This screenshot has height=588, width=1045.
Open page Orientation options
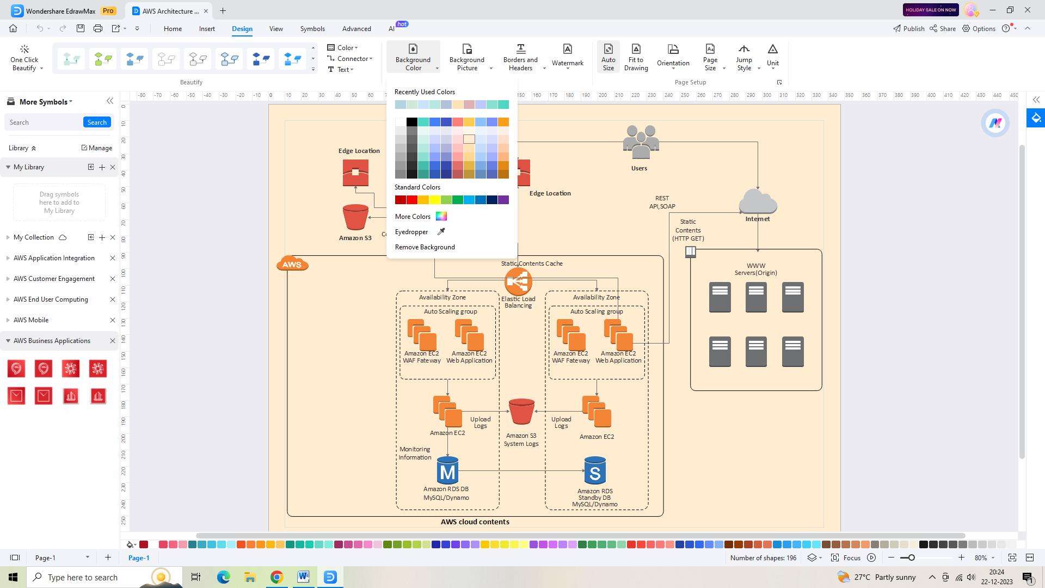pyautogui.click(x=673, y=56)
